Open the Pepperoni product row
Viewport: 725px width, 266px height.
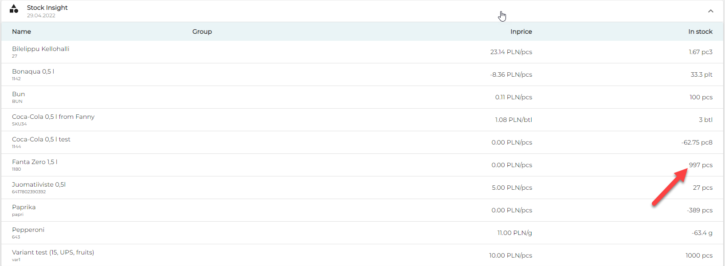pyautogui.click(x=28, y=230)
